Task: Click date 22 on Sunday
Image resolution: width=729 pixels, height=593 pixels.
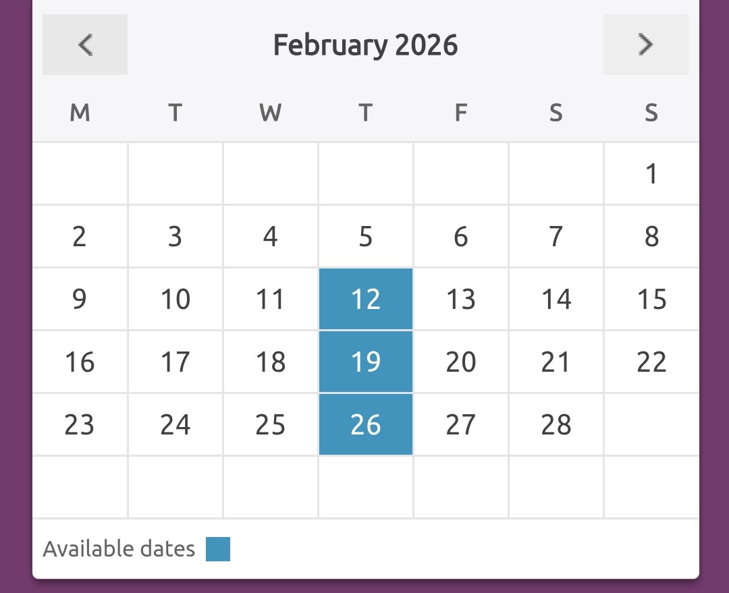Action: [x=651, y=362]
